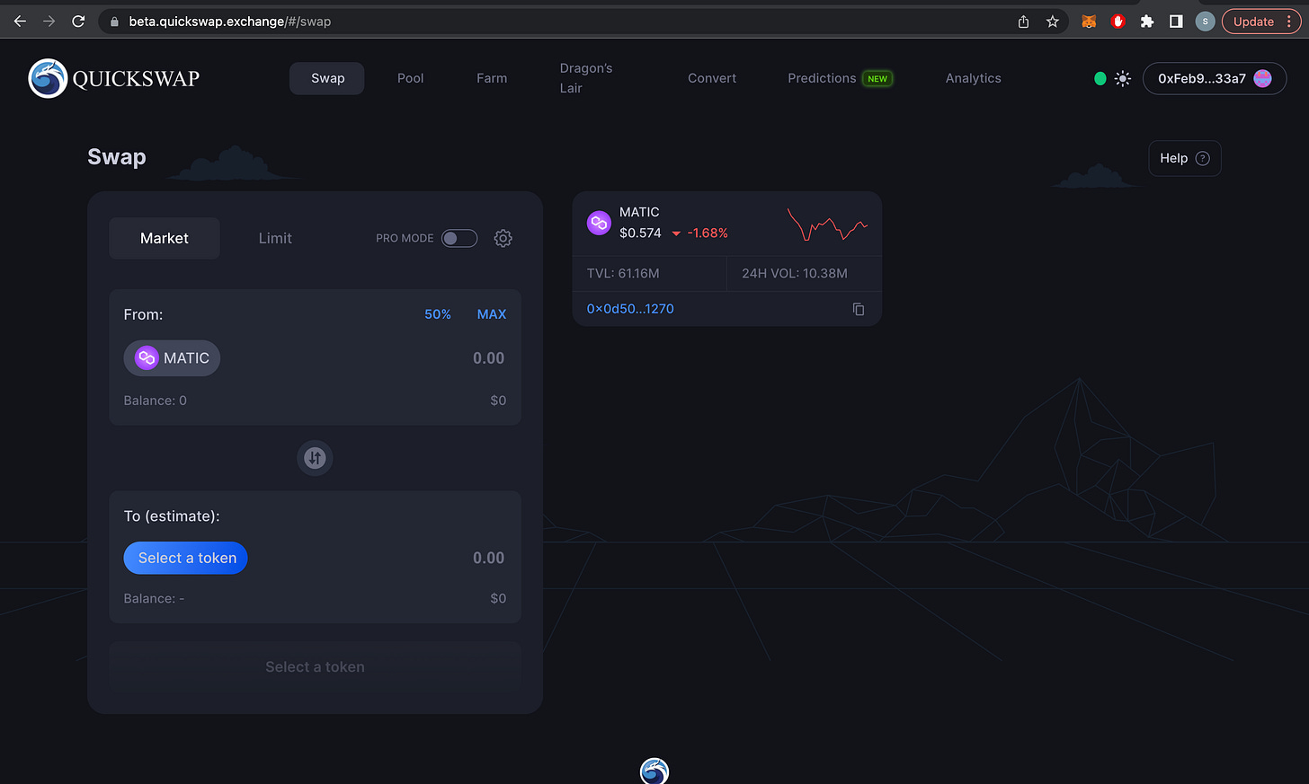
Task: Open the Swap navigation tab
Action: 327,78
